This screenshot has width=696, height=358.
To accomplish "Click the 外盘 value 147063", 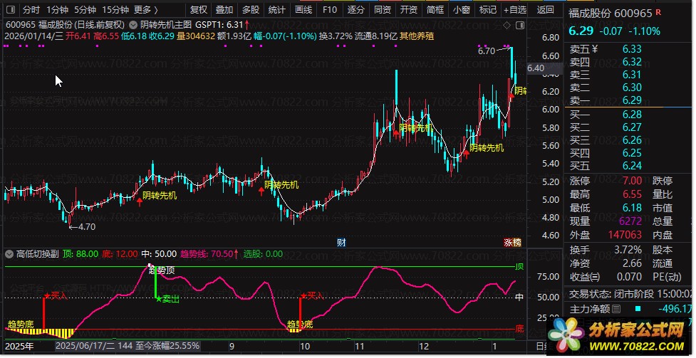I will click(625, 235).
